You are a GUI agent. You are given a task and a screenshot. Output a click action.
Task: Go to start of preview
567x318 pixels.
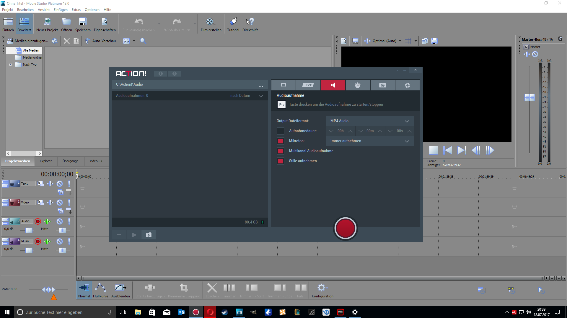pos(448,150)
